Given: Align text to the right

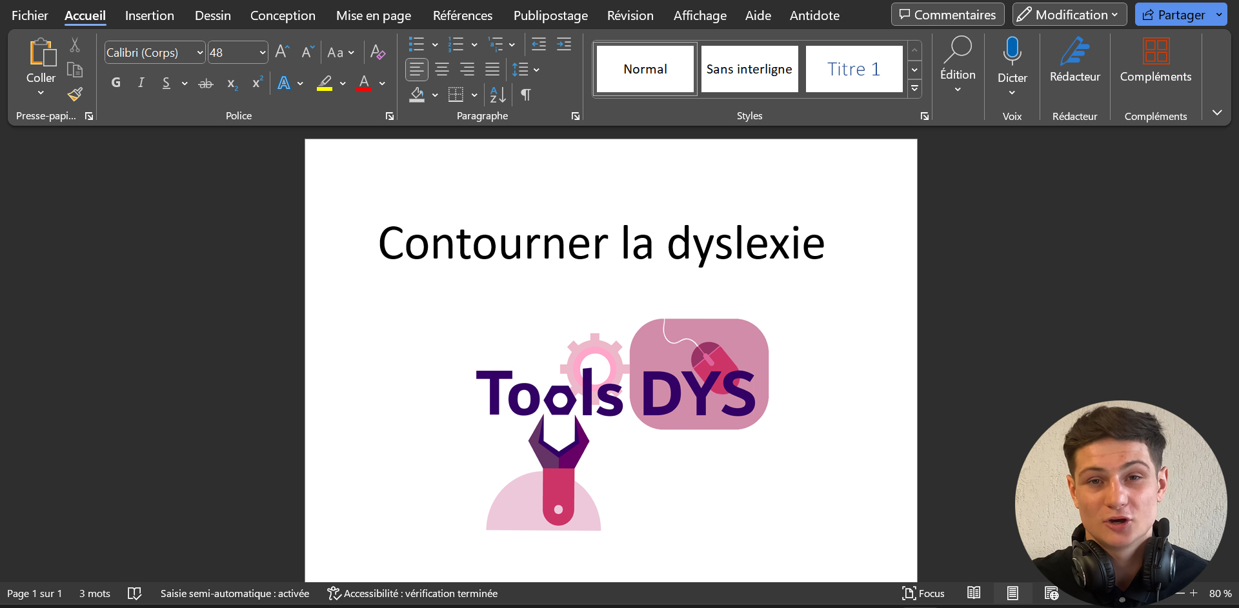Looking at the screenshot, I should tap(467, 69).
